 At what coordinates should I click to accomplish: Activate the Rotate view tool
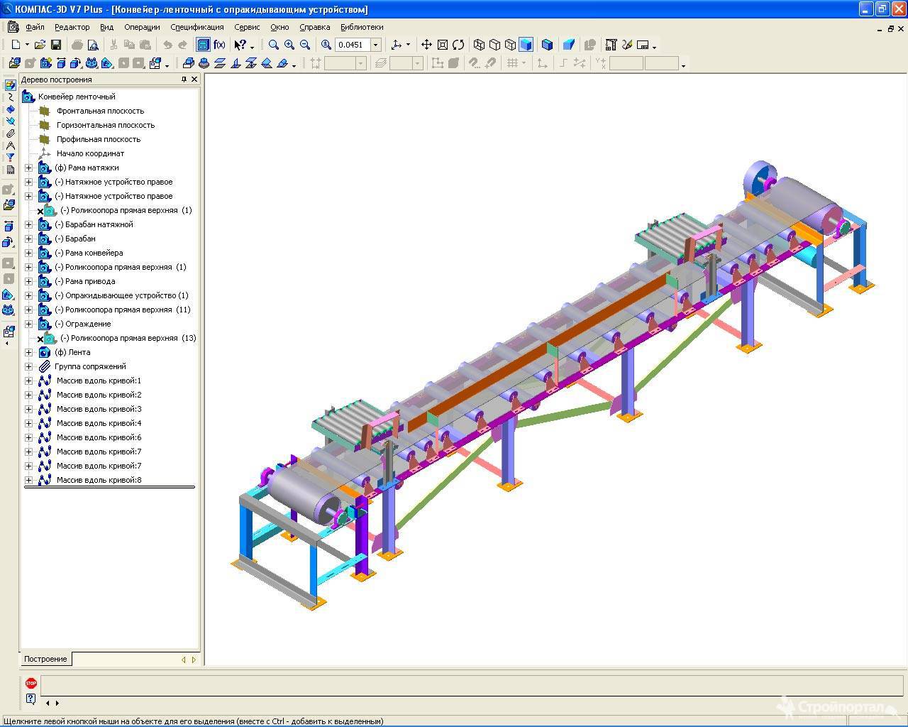tap(458, 45)
